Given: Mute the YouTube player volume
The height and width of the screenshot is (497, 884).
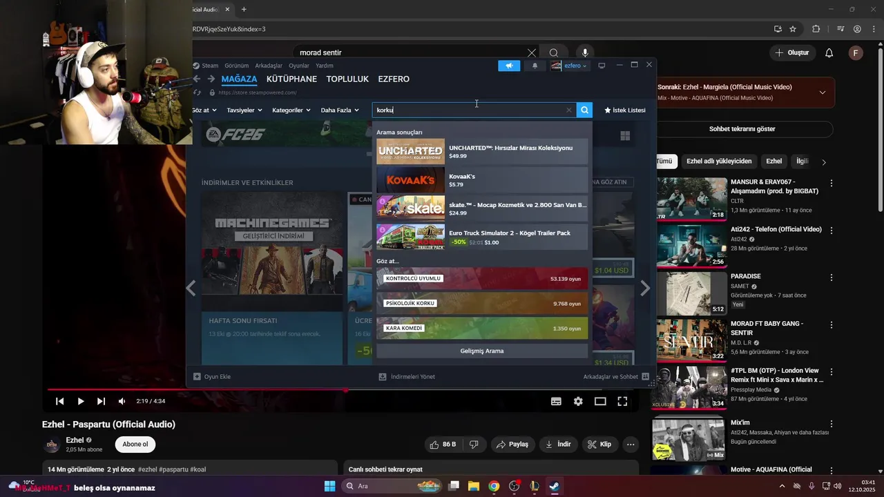Looking at the screenshot, I should 122,401.
